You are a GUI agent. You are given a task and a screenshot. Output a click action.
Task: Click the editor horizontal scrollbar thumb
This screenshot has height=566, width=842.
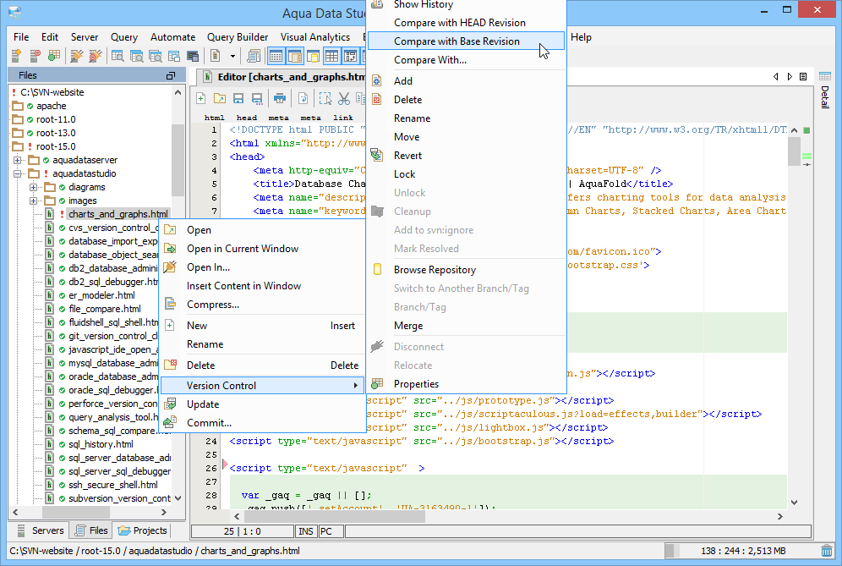[335, 517]
